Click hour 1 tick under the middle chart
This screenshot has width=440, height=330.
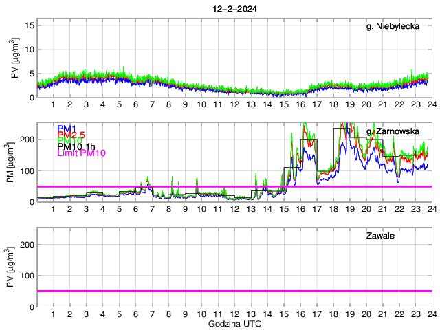coord(53,209)
